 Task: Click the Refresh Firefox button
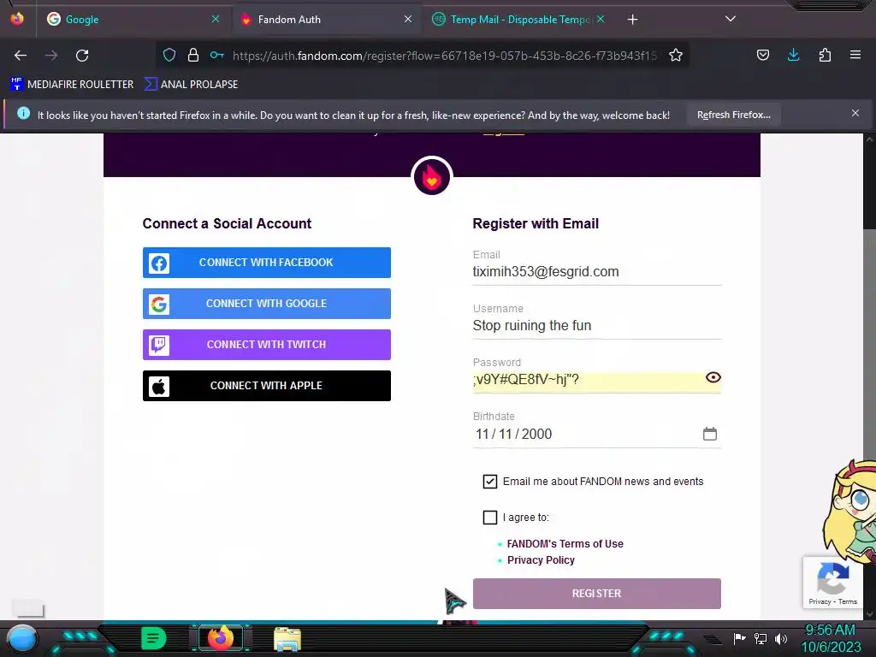733,115
